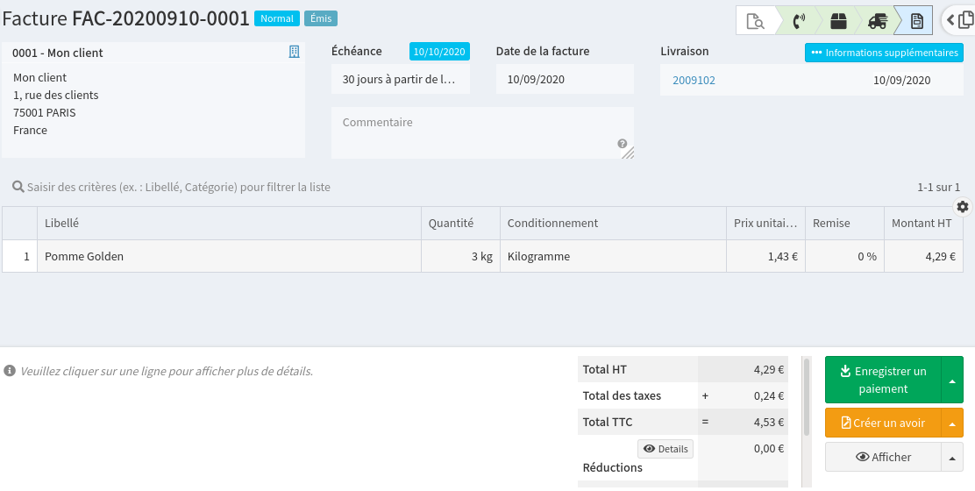Click Créer un avoir
Screen dimensions: 975x491
[883, 423]
